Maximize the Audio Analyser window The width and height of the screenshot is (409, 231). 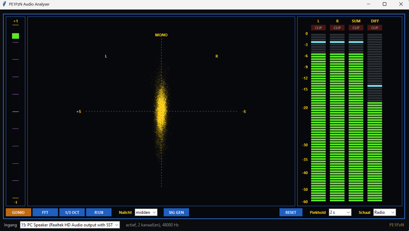pos(384,4)
